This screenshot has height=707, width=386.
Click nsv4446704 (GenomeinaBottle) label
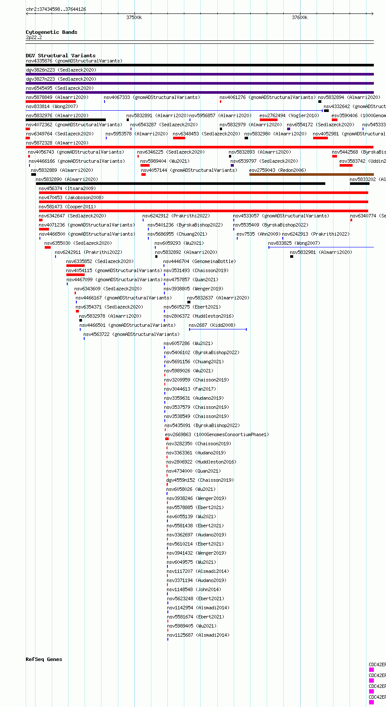200,261
